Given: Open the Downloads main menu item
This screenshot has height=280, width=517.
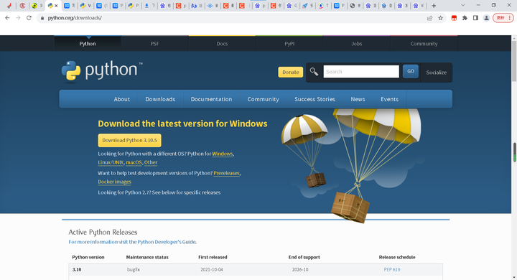Looking at the screenshot, I should coord(160,99).
